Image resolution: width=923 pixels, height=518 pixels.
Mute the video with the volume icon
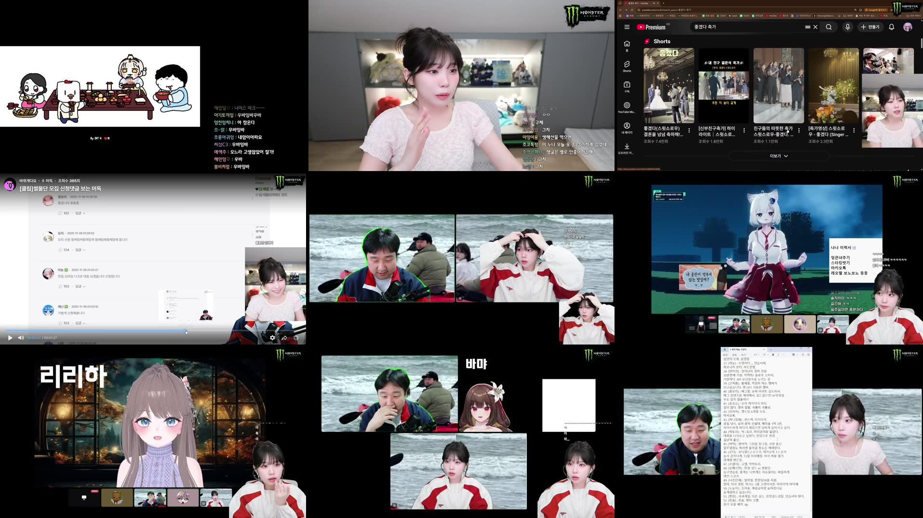tap(20, 338)
